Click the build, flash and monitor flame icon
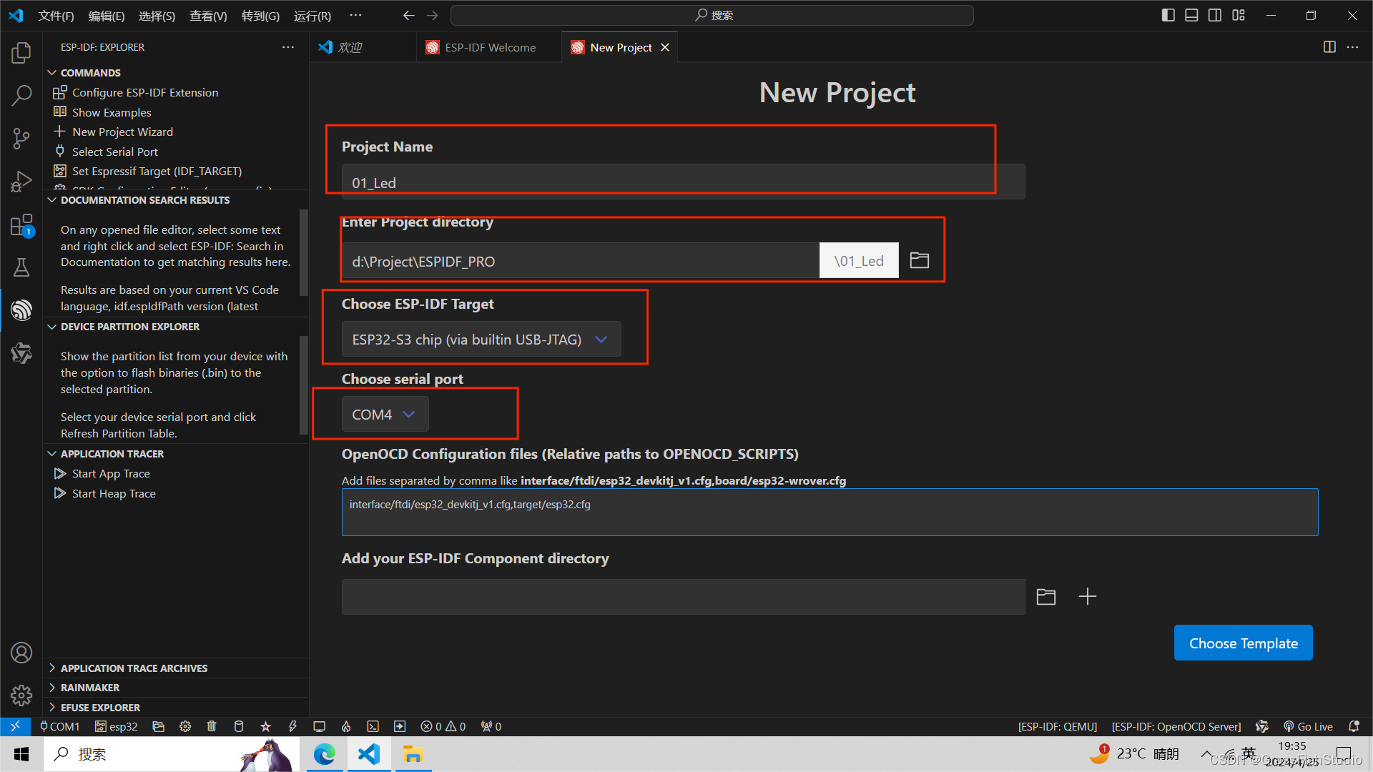This screenshot has width=1373, height=772. [x=346, y=726]
